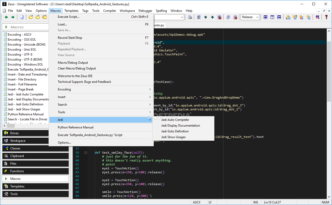Choose Clear Macro/Debug Output menu entry
Screen dimensions: 332x205
coord(101,68)
